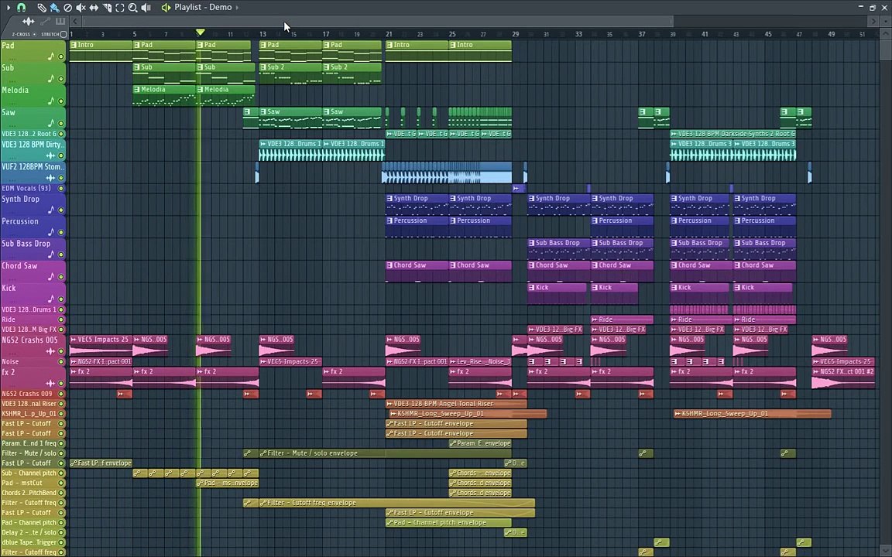The image size is (892, 557).
Task: Toggle the magnet snap icon
Action: click(x=21, y=8)
